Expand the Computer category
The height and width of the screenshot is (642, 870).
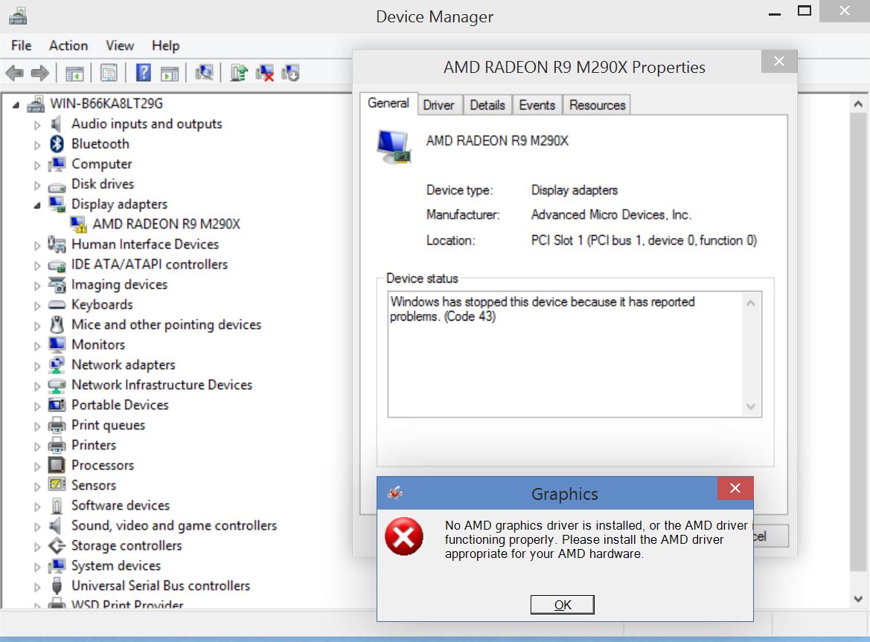(x=37, y=165)
